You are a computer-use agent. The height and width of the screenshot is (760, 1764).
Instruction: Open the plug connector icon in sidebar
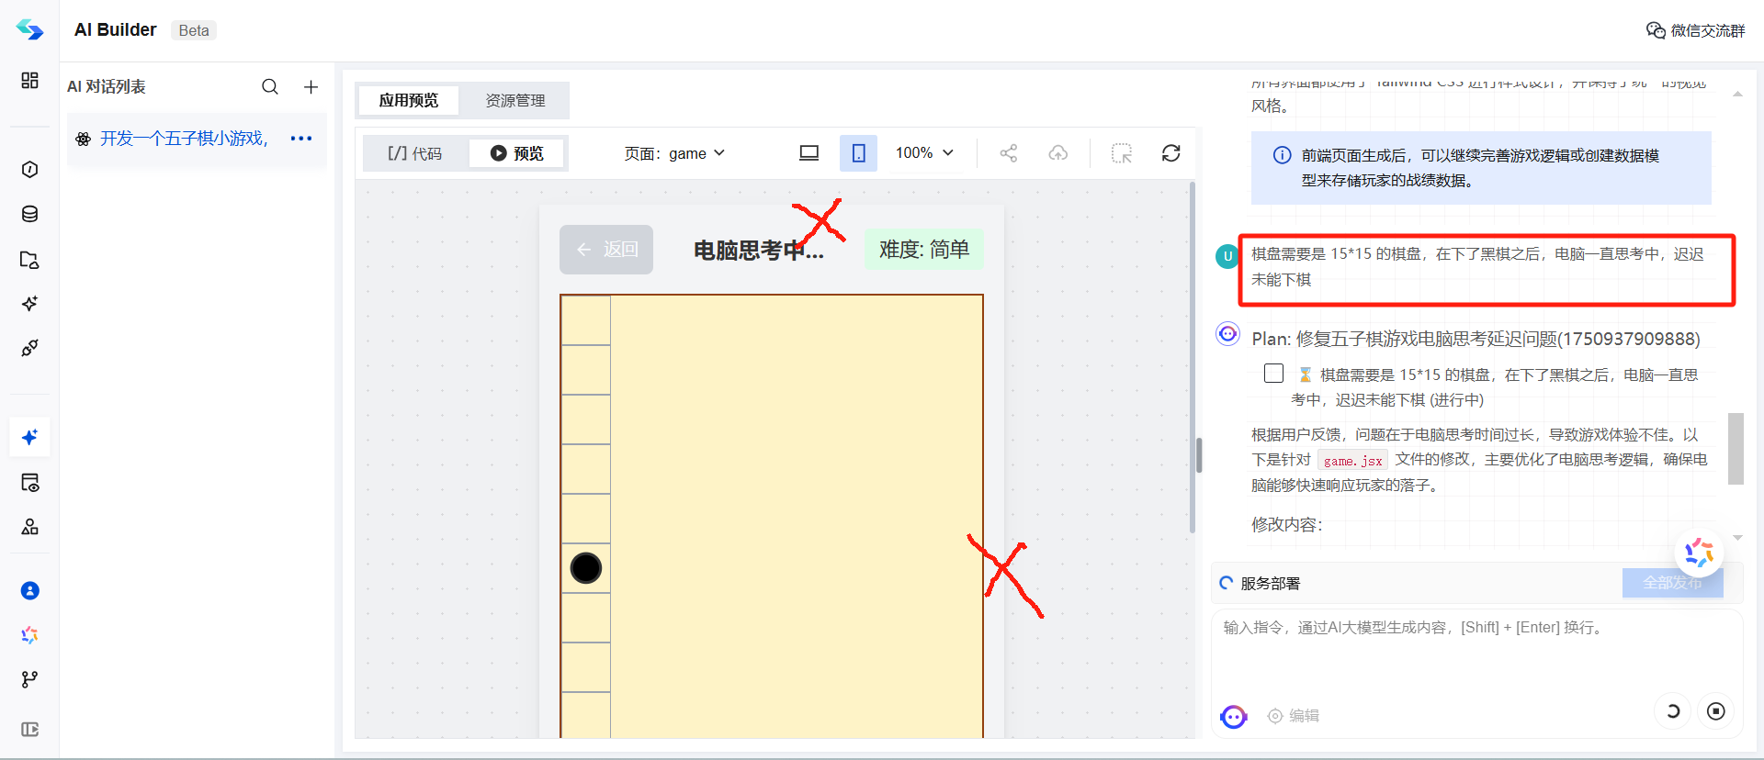29,348
